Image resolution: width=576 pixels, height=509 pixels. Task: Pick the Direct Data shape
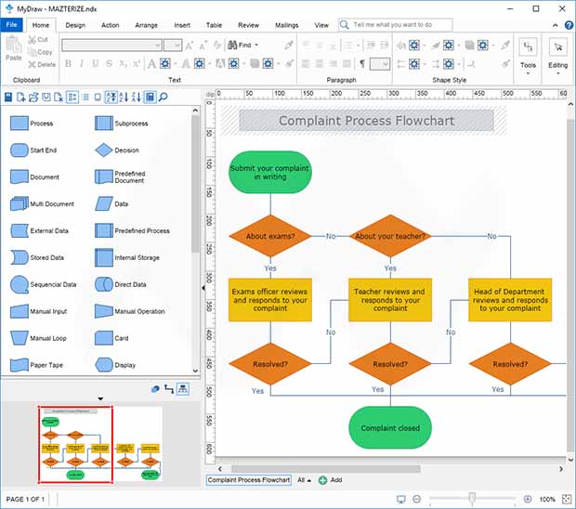click(x=121, y=284)
